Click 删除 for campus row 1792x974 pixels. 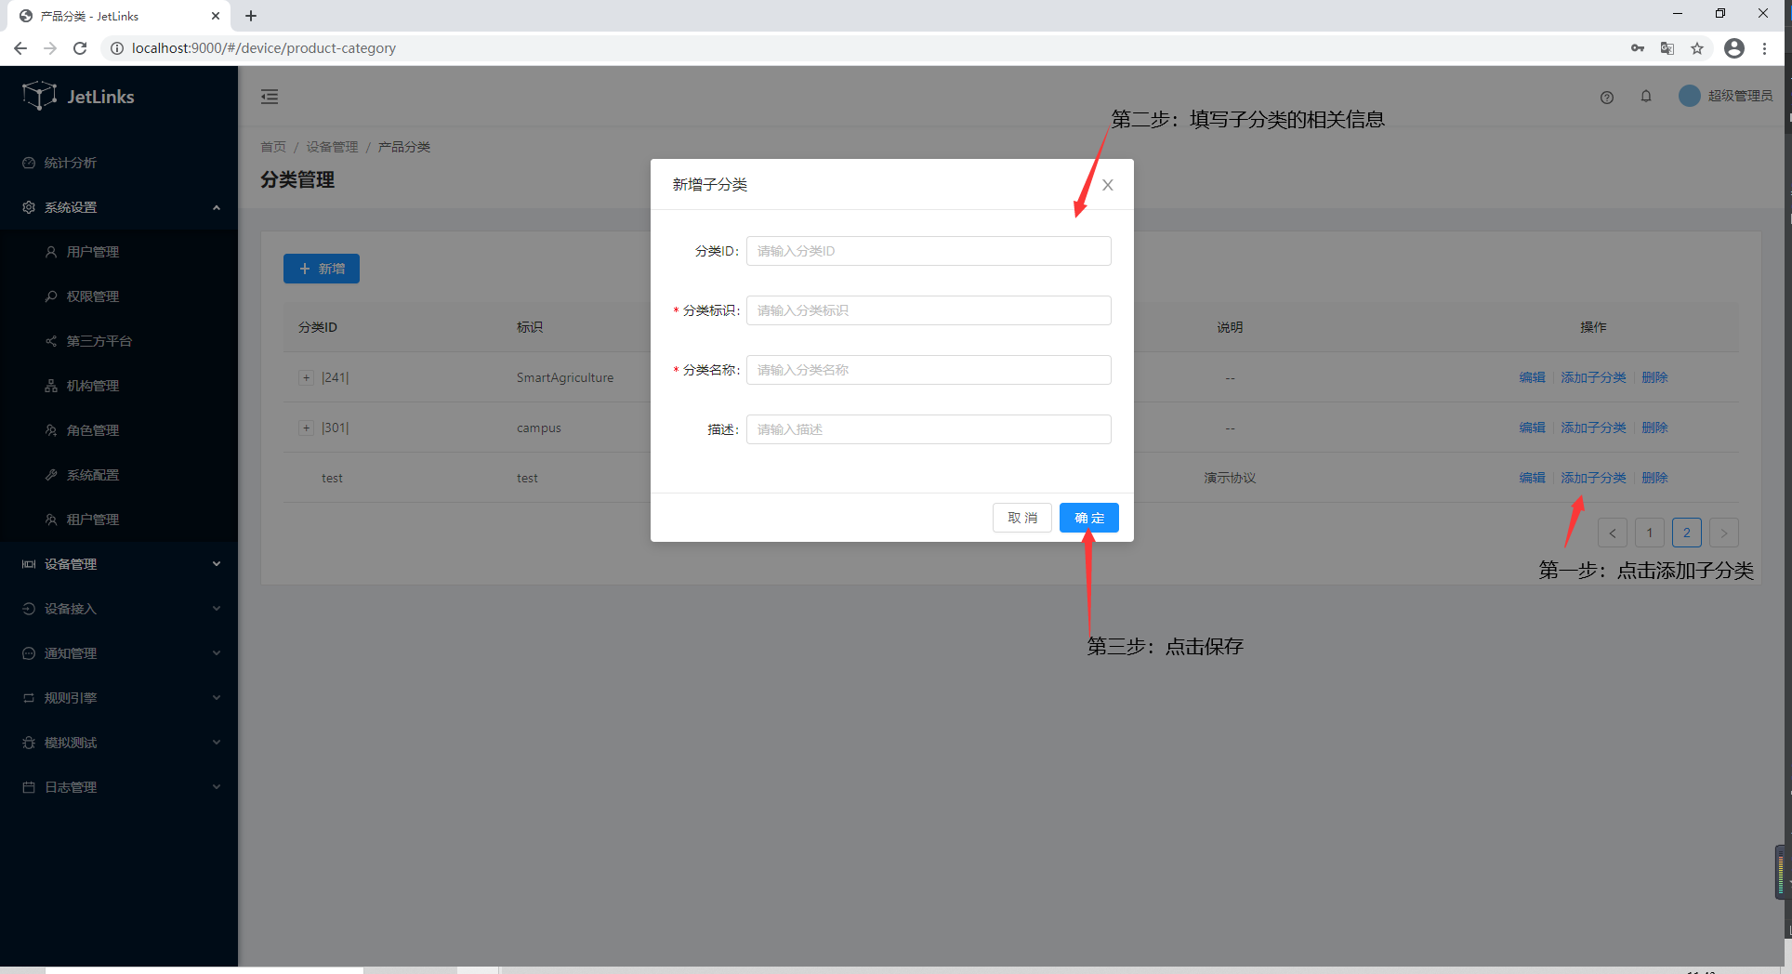pyautogui.click(x=1654, y=428)
